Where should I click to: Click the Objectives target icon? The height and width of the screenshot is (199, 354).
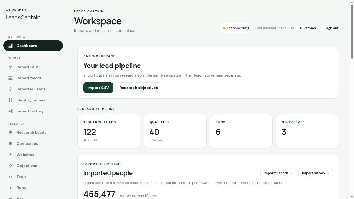[11, 166]
